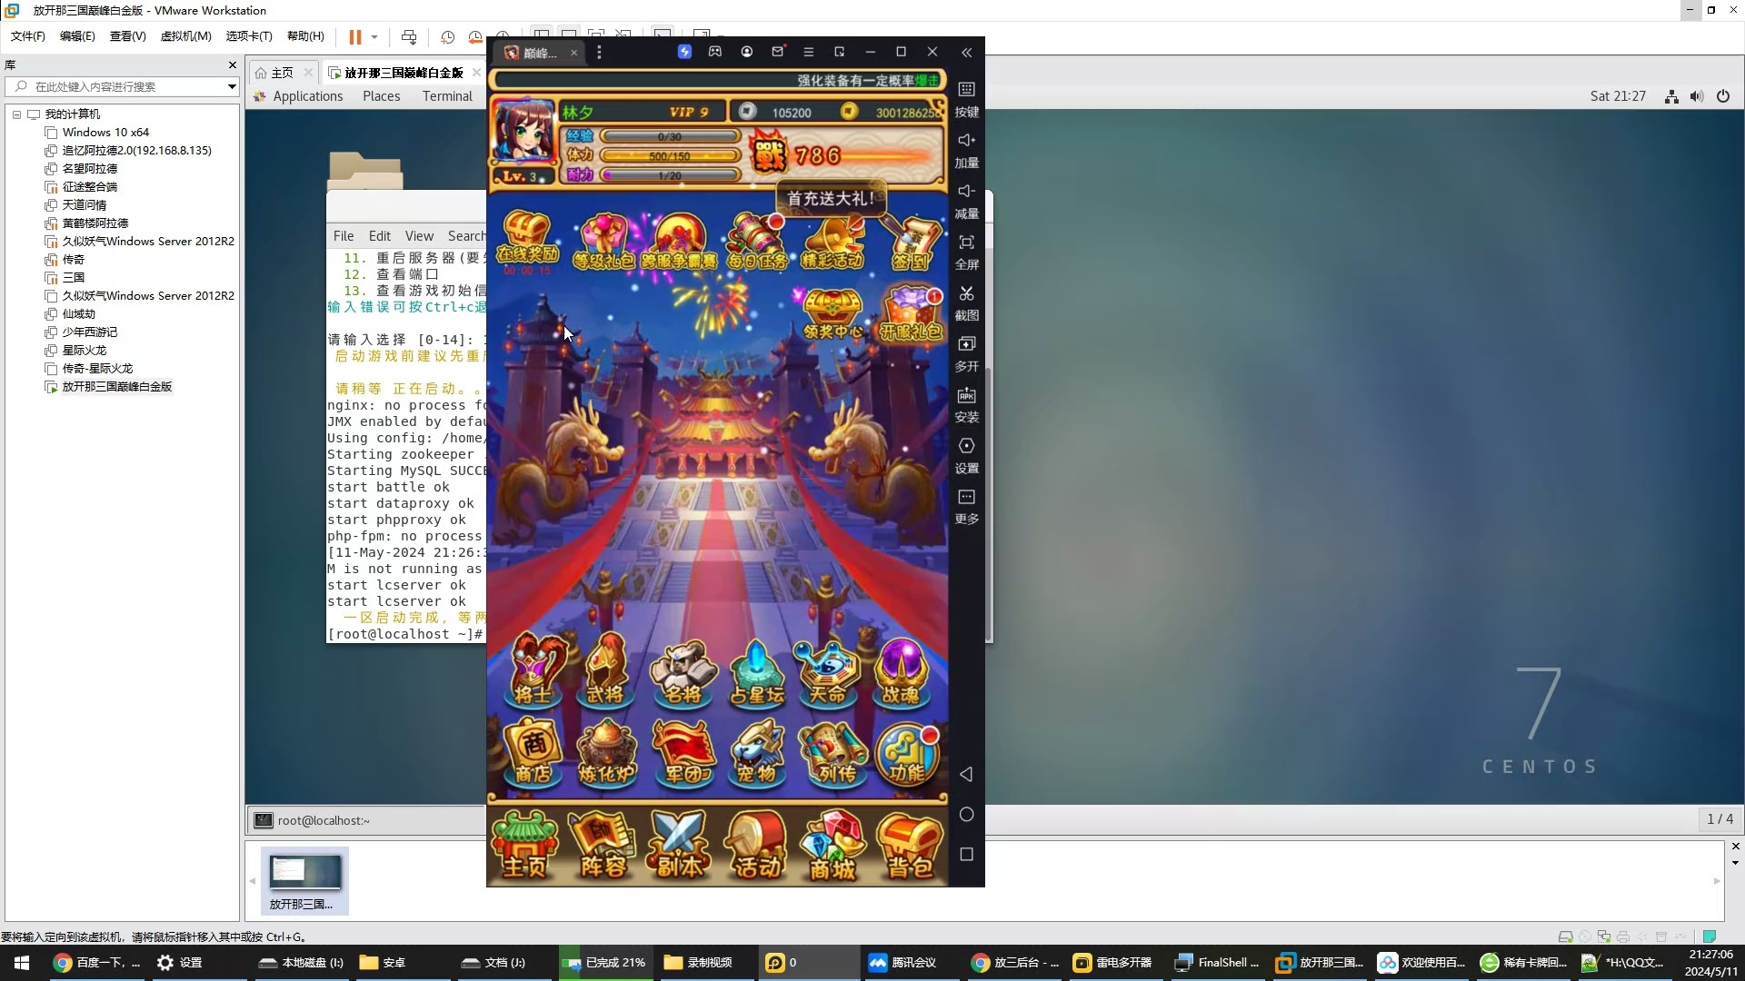Open the VMware pause button dropdown arrow
Screen dimensions: 1745x981
(x=374, y=37)
